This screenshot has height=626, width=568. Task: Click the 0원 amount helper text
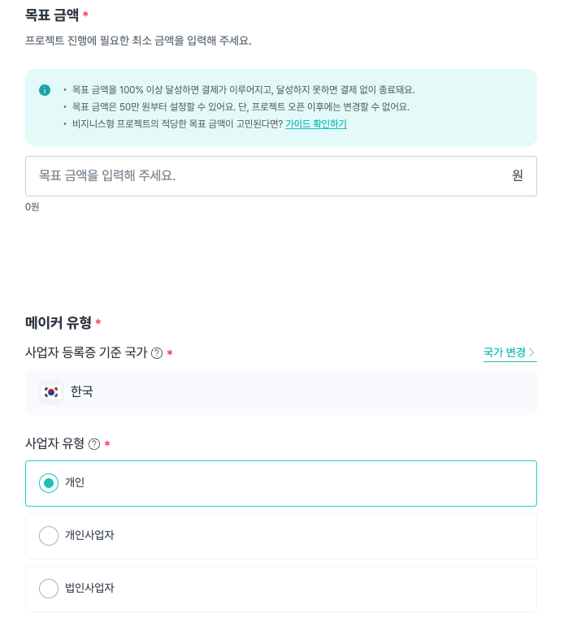click(x=33, y=207)
